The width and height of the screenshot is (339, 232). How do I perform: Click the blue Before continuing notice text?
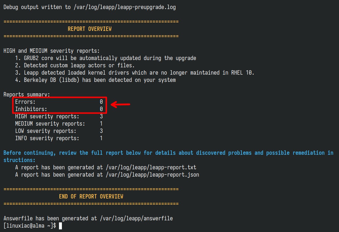168,157
